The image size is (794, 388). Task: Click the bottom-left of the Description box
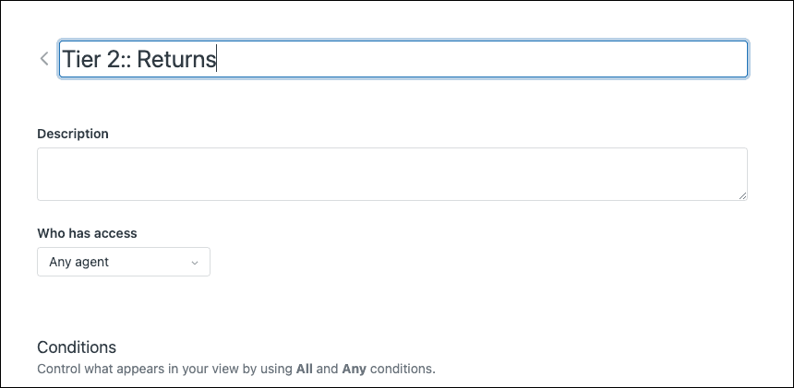(48, 192)
